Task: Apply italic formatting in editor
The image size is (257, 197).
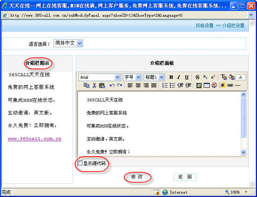Action: [178, 77]
